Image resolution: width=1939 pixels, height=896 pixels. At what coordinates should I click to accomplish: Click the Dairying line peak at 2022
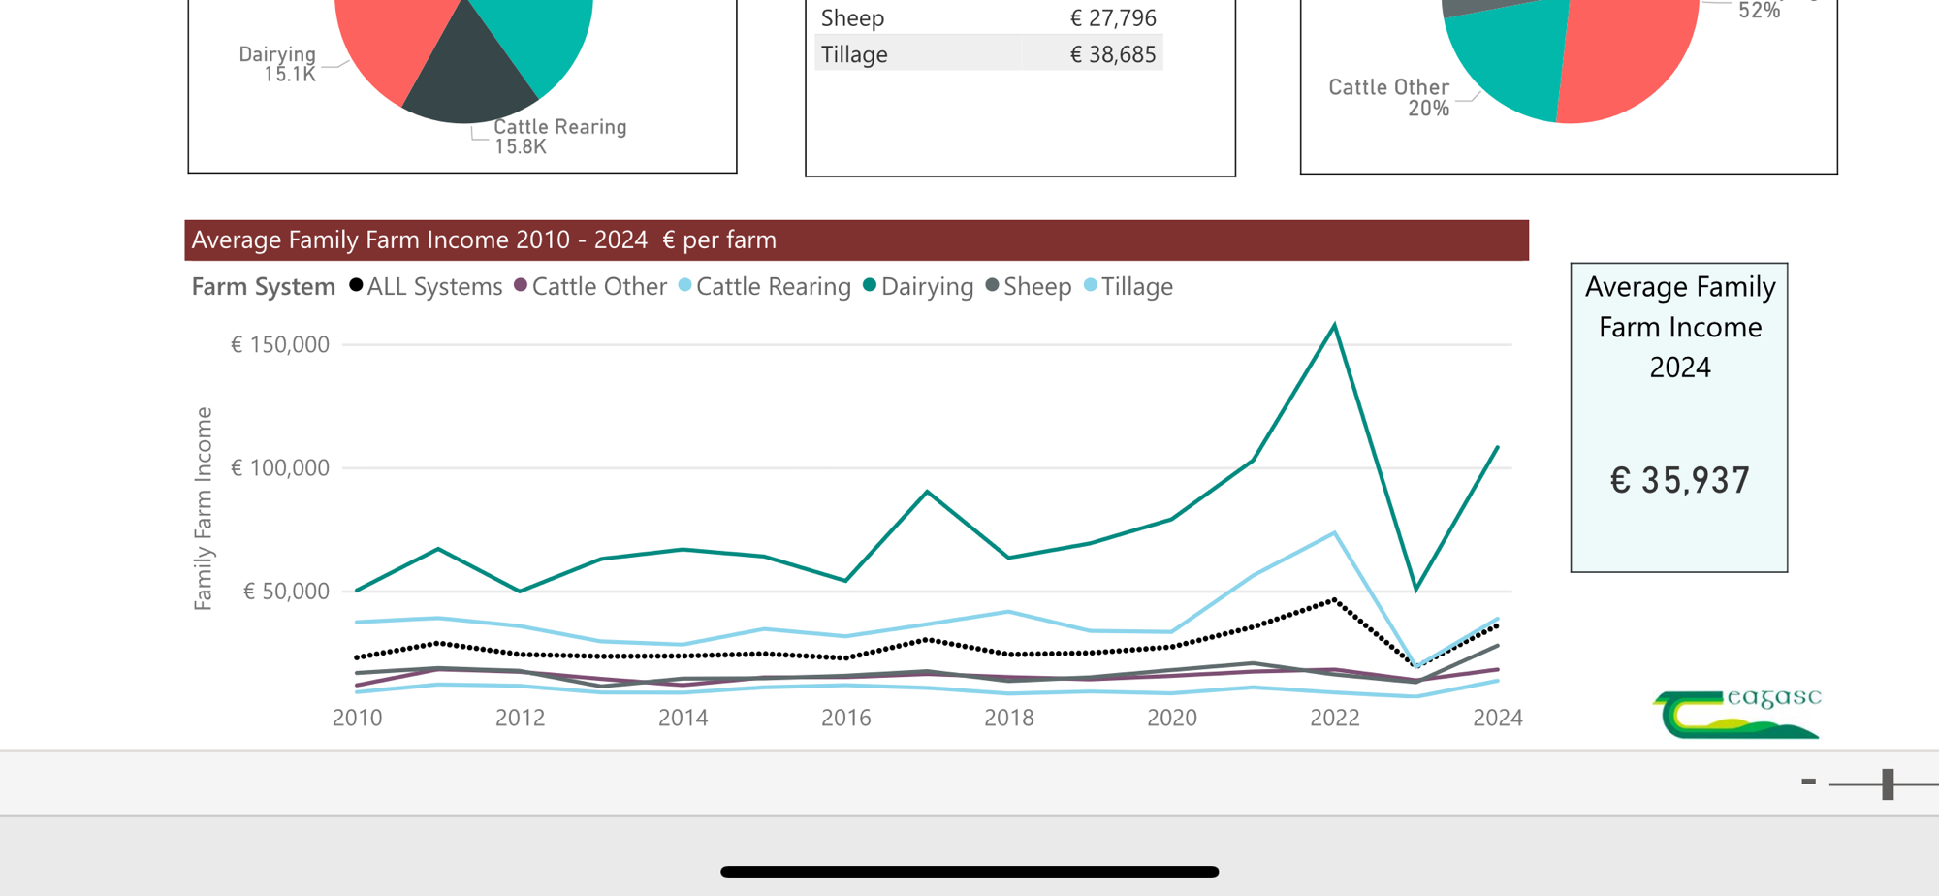(1335, 326)
